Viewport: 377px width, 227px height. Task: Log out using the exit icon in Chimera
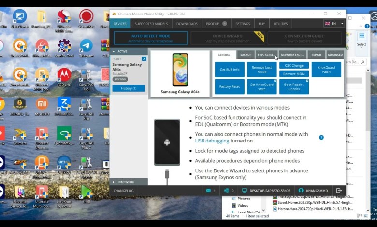339,191
